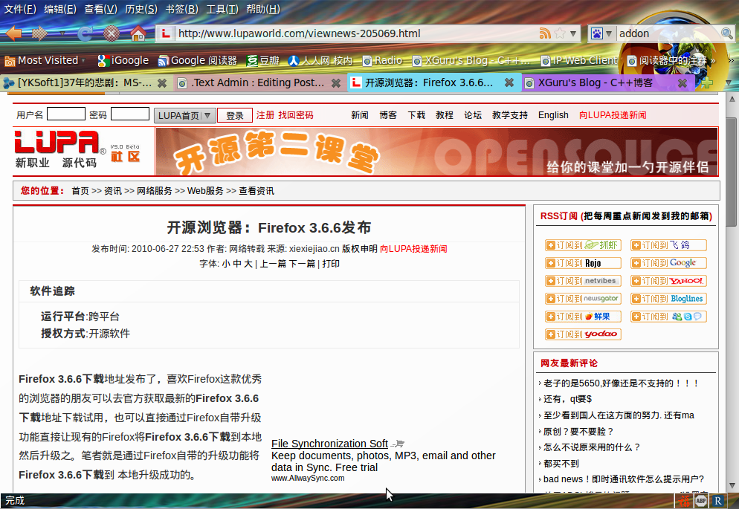This screenshot has width=739, height=509.
Task: Open the File Synchronization Soft ad link
Action: click(329, 444)
